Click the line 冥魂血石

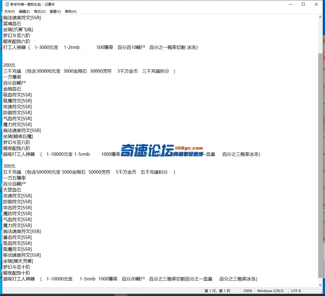(x=12, y=24)
